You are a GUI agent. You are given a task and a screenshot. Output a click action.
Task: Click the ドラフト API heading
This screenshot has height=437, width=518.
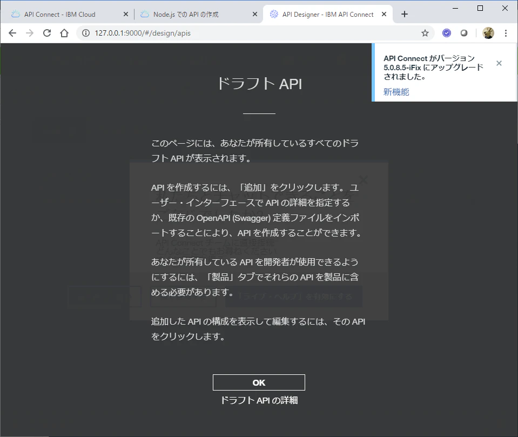(259, 84)
